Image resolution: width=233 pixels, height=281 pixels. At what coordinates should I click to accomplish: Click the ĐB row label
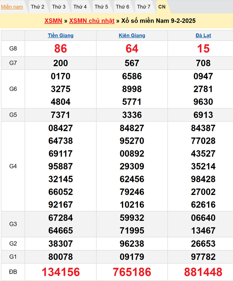click(13, 272)
